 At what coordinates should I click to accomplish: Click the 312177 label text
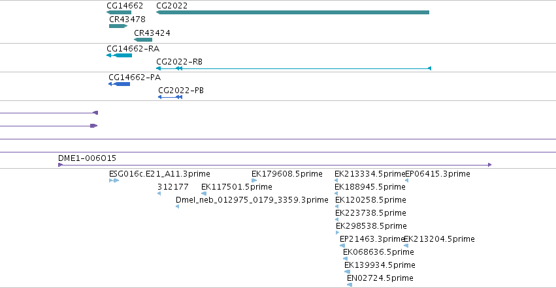[173, 187]
